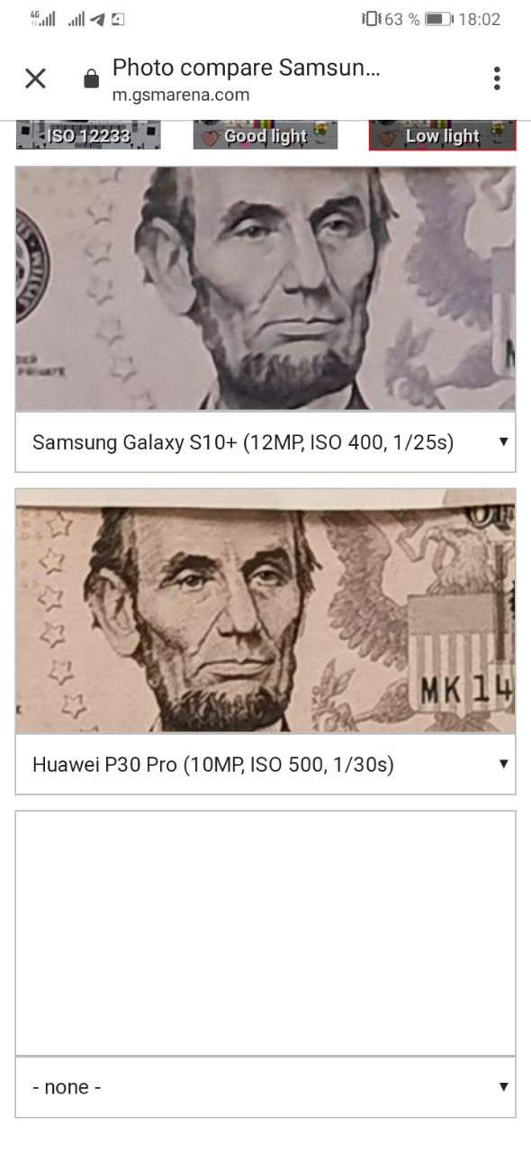Viewport: 531px width, 1153px height.
Task: Tap the second SIM signal bars icon
Action: coord(76,19)
